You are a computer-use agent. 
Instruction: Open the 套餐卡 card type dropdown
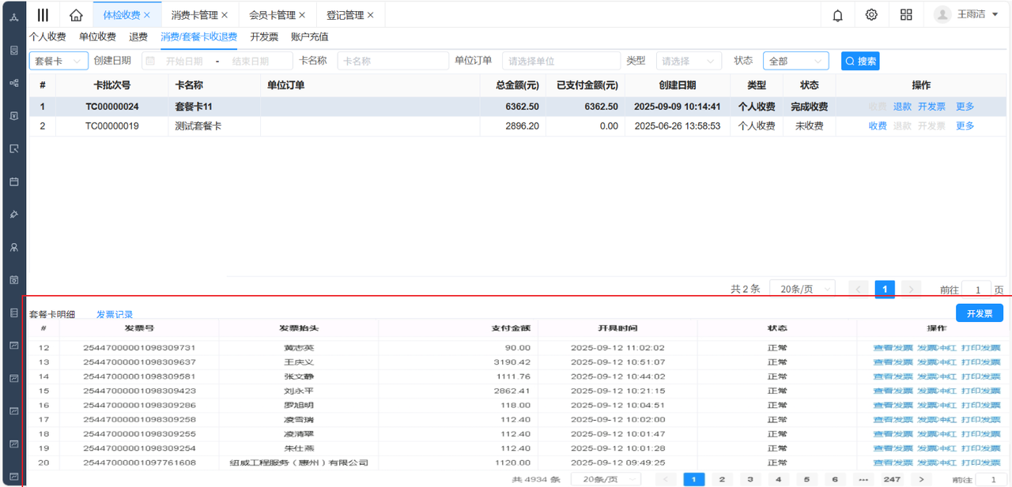[59, 61]
